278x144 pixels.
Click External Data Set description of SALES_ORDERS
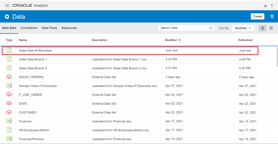104,77
